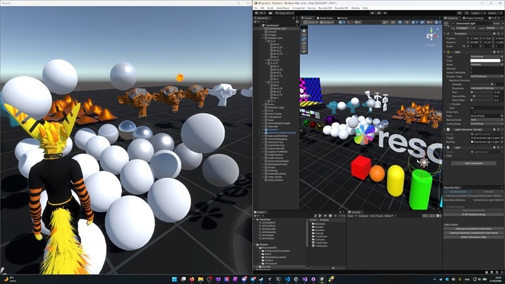Viewport: 505px width, 284px height.
Task: Open the Shadow Type dropdown
Action: [x=487, y=76]
